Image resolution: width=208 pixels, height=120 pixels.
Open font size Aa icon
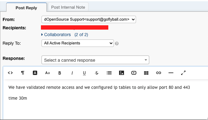[x=47, y=73]
